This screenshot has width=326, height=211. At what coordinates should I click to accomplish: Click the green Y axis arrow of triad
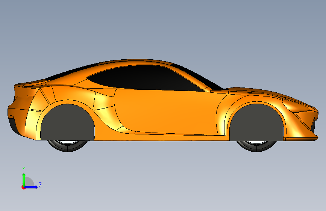coord(24,179)
